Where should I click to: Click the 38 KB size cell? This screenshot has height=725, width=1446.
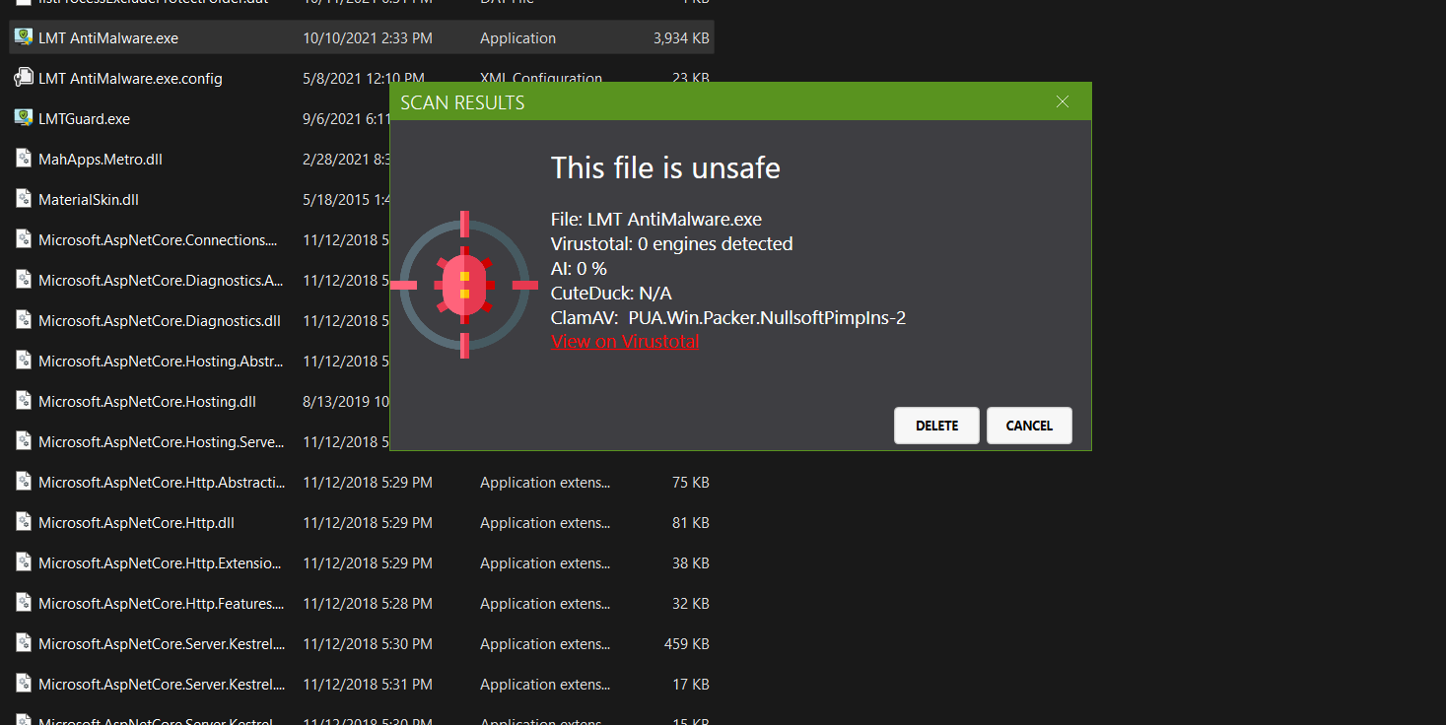[691, 563]
